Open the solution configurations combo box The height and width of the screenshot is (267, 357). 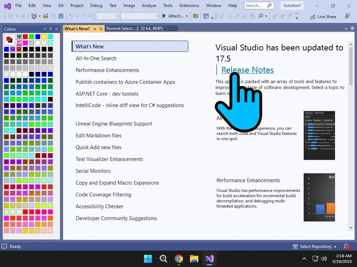coord(107,16)
